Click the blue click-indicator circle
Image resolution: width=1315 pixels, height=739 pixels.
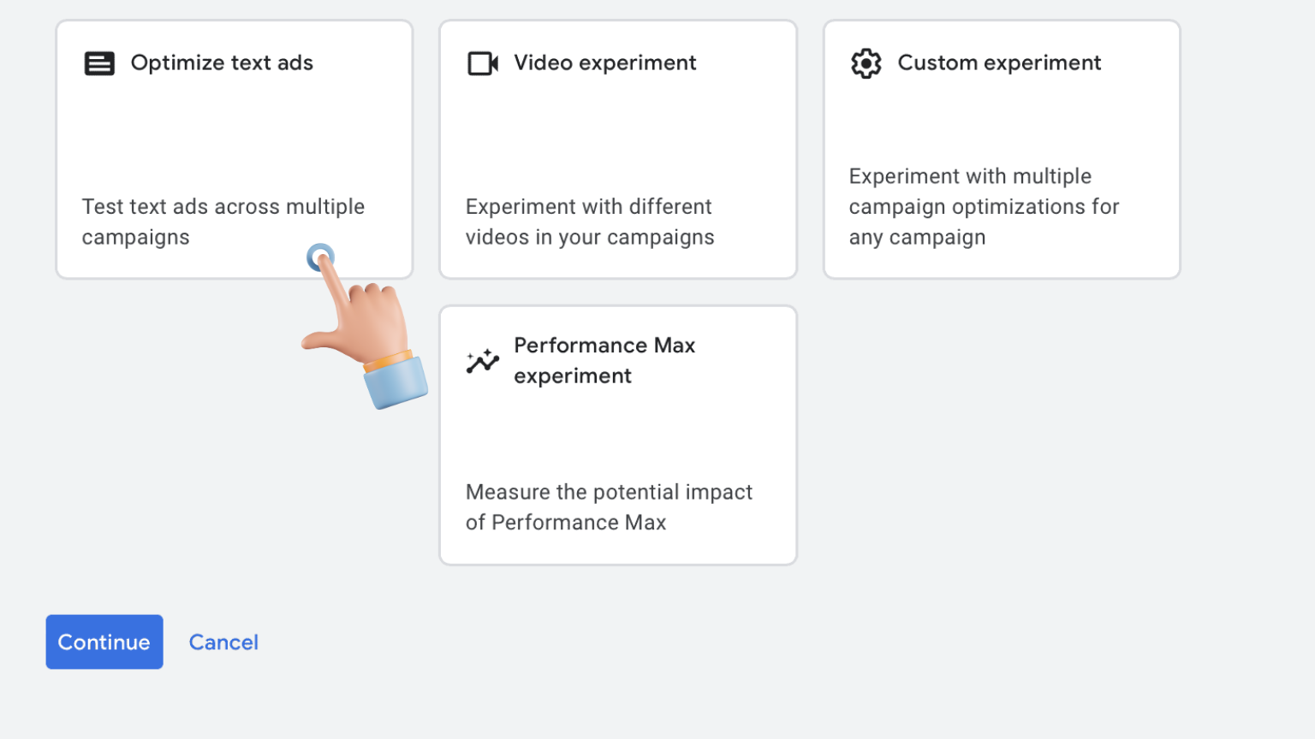click(320, 257)
